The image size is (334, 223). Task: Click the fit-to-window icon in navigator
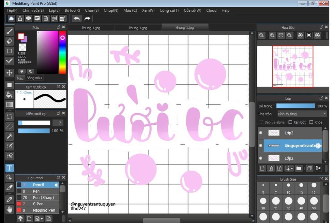[x=281, y=35]
